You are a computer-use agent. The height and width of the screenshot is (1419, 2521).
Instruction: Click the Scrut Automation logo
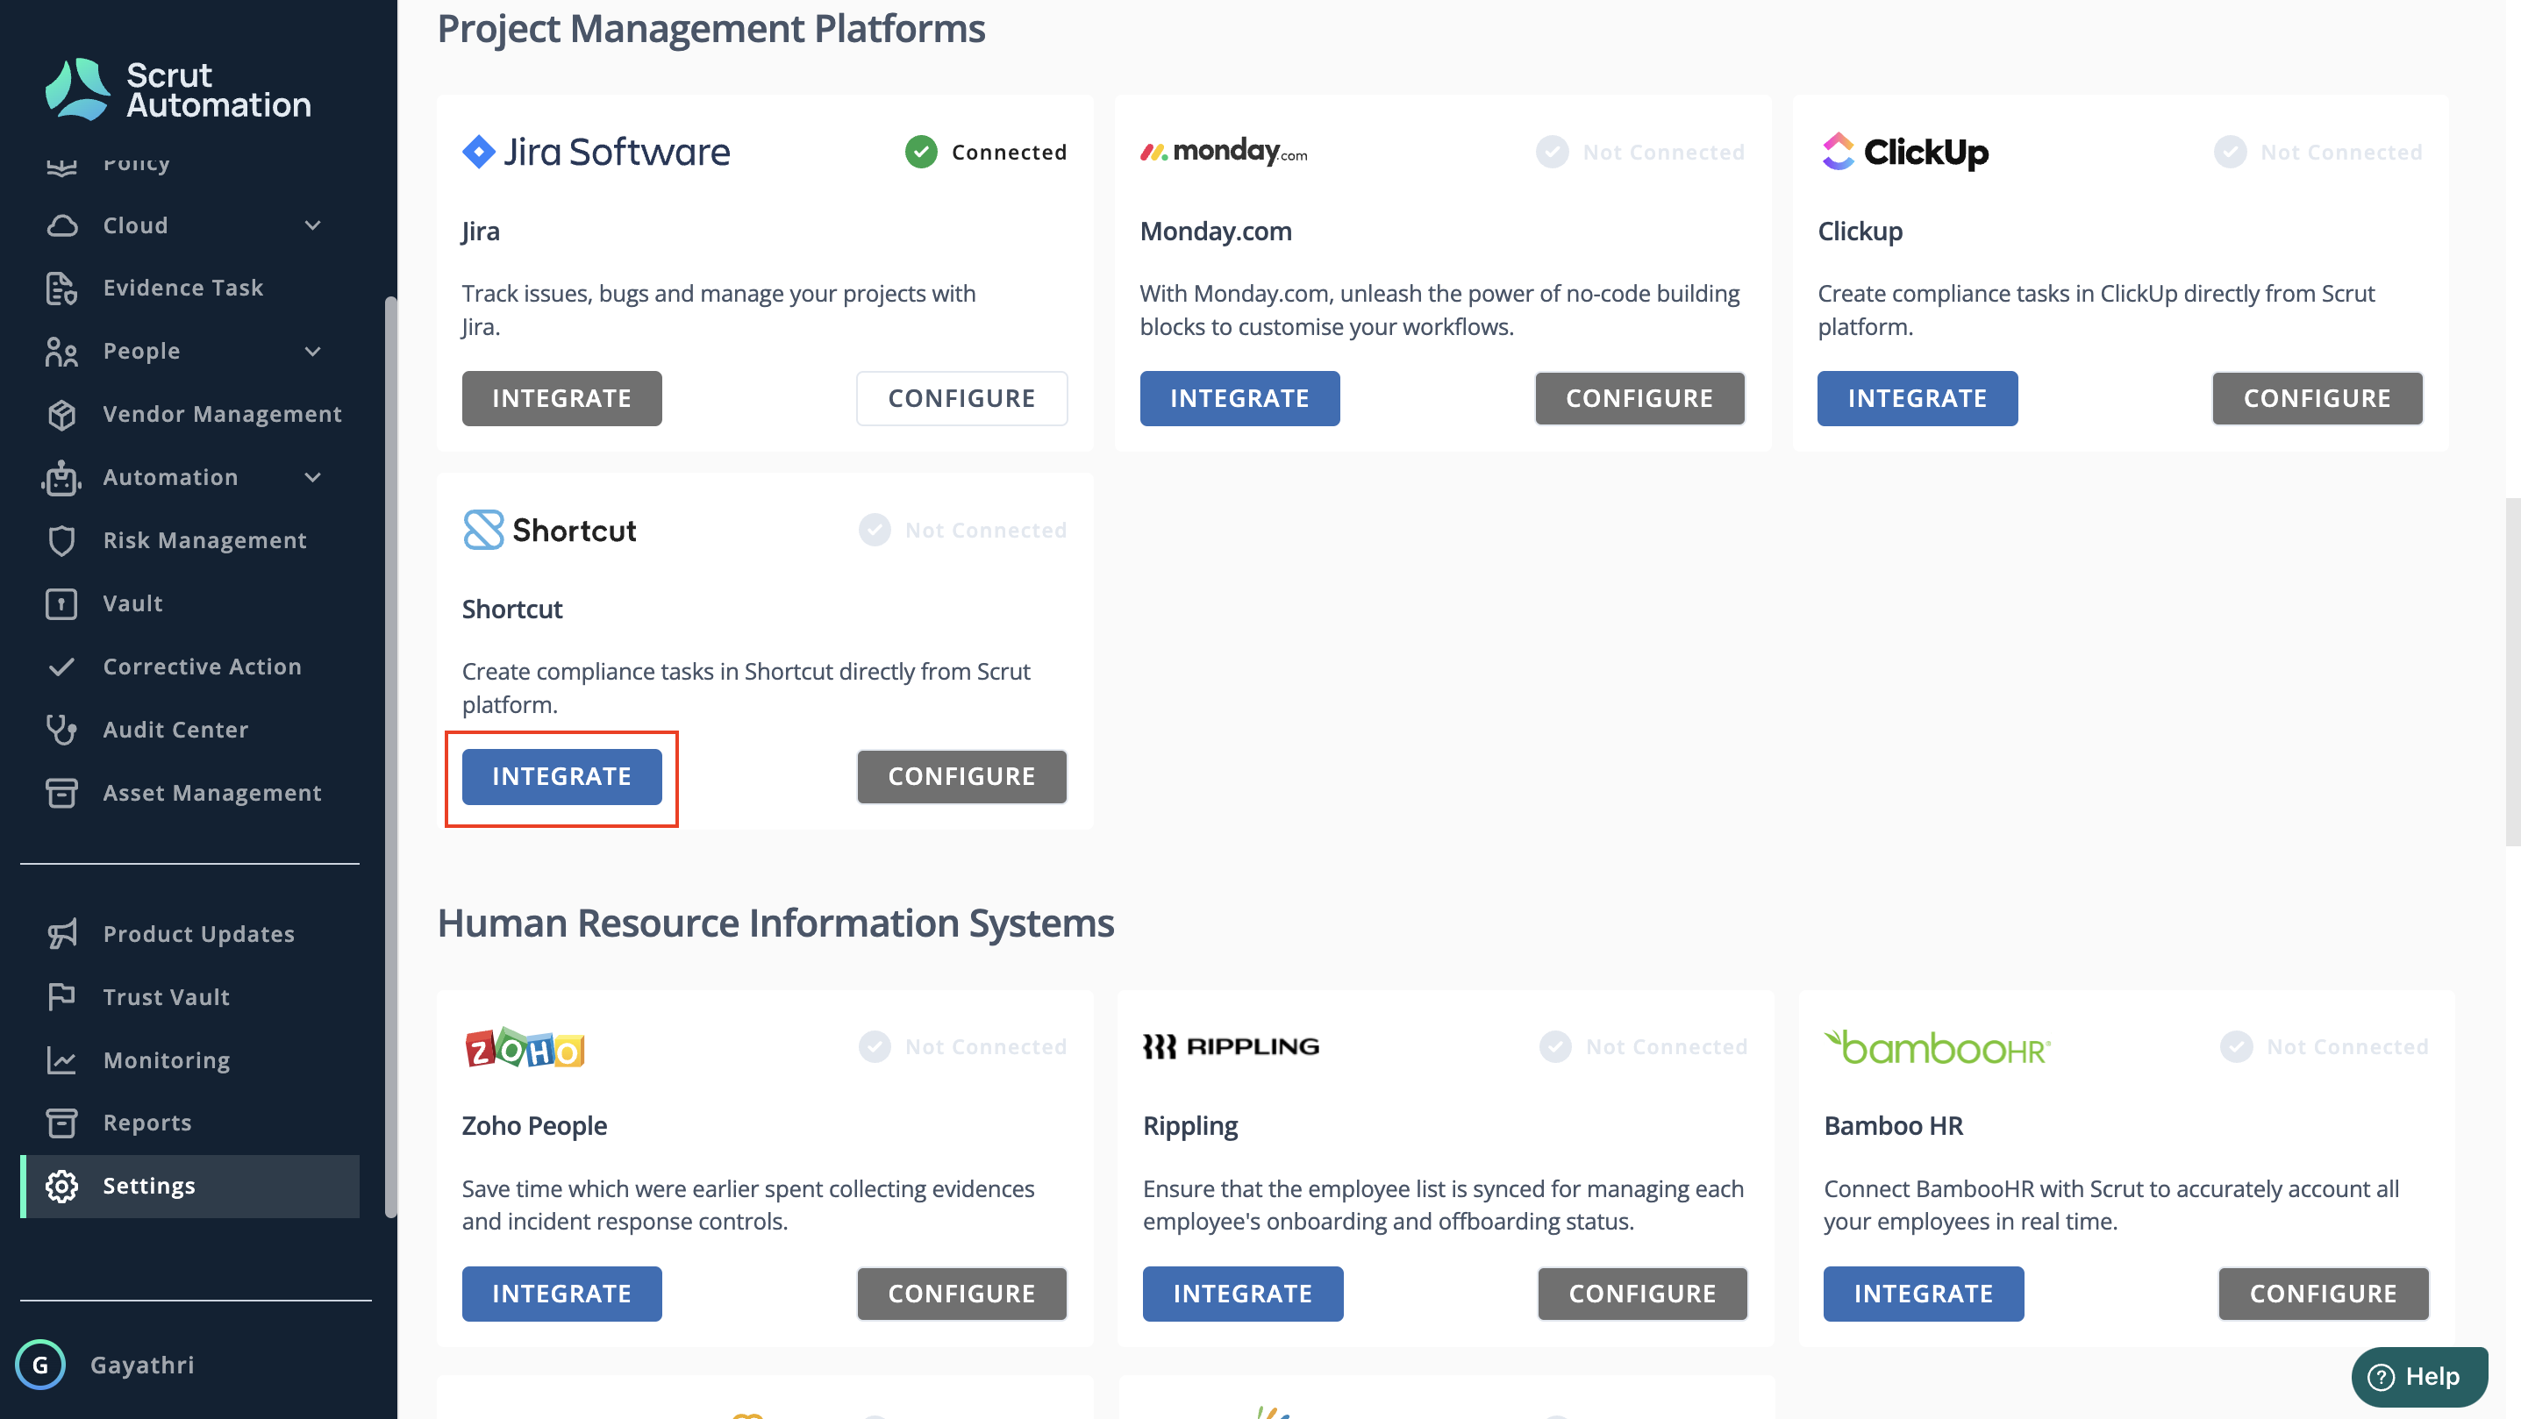tap(177, 89)
